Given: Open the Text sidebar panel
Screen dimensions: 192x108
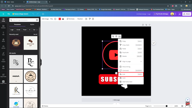Looking at the screenshot, I should (3, 33).
